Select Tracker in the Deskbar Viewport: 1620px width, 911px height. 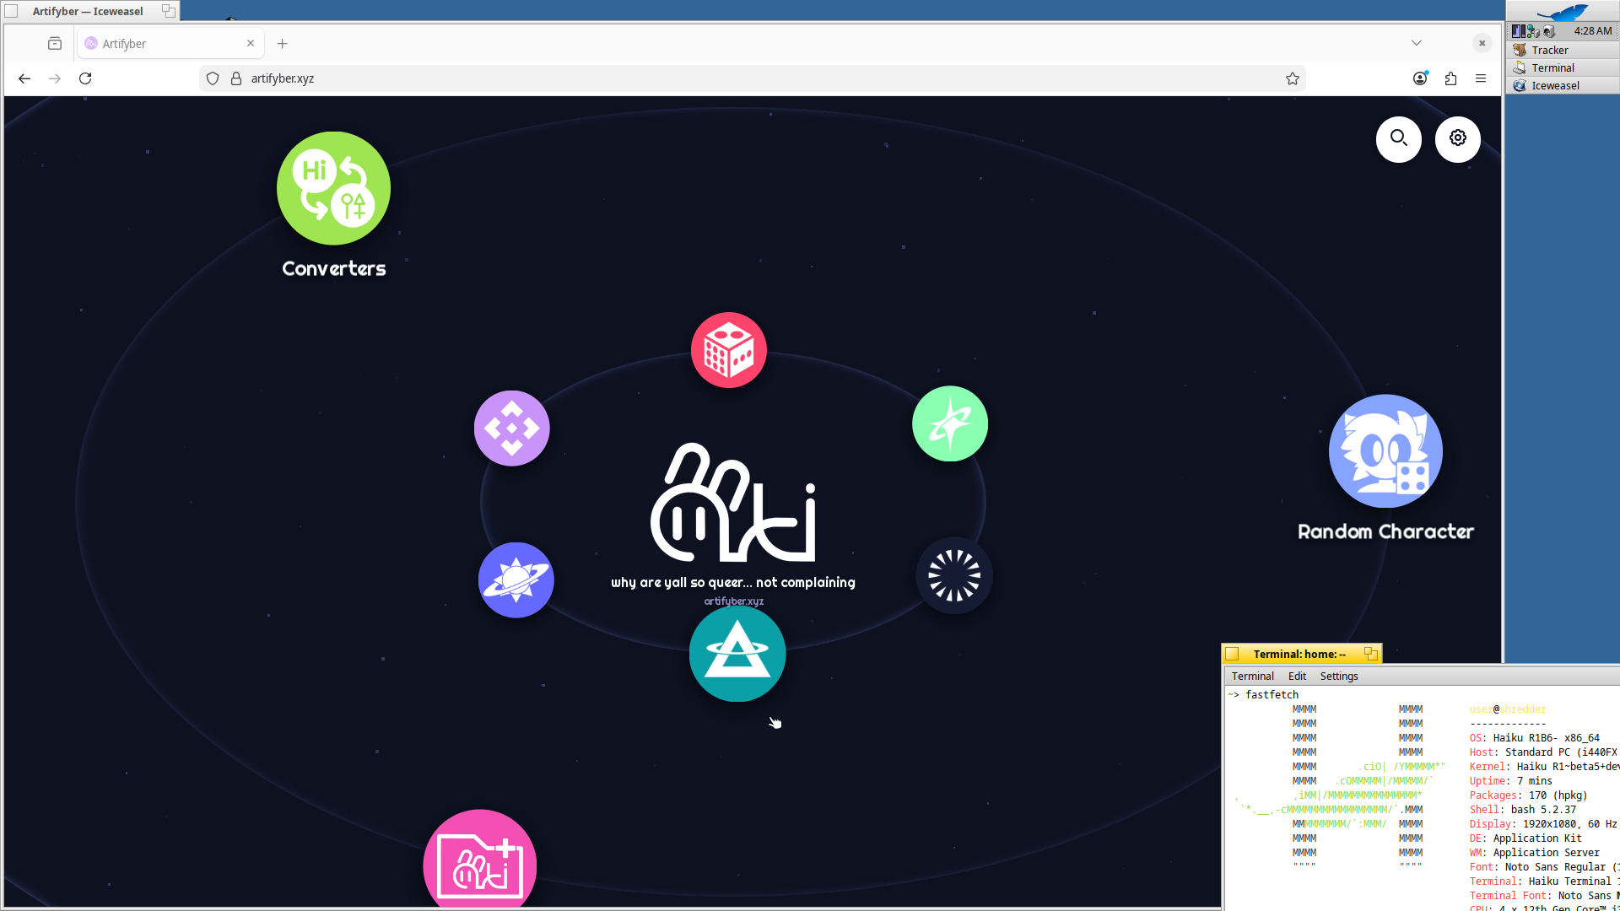[1550, 50]
